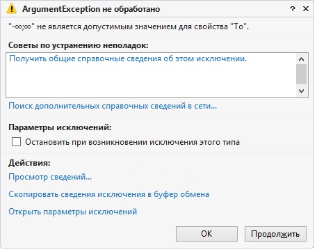Open the "Просмотр сведений..." action link
This screenshot has width=317, height=252.
coord(50,177)
